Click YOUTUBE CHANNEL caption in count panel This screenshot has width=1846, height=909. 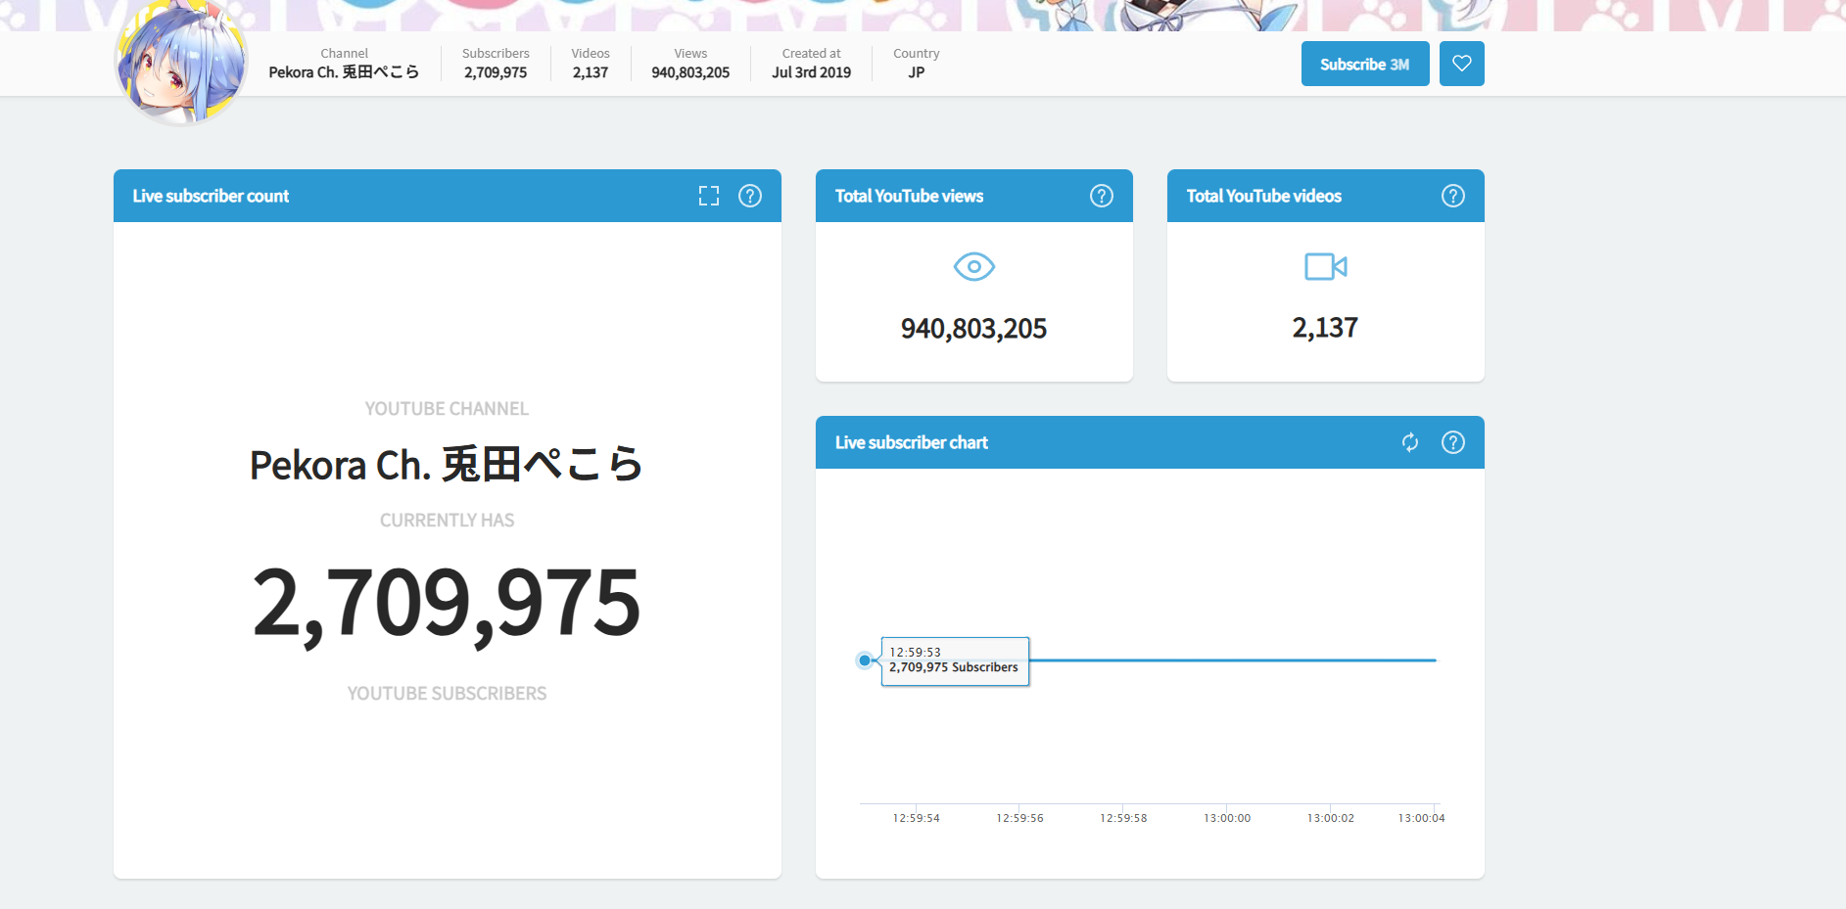point(447,409)
